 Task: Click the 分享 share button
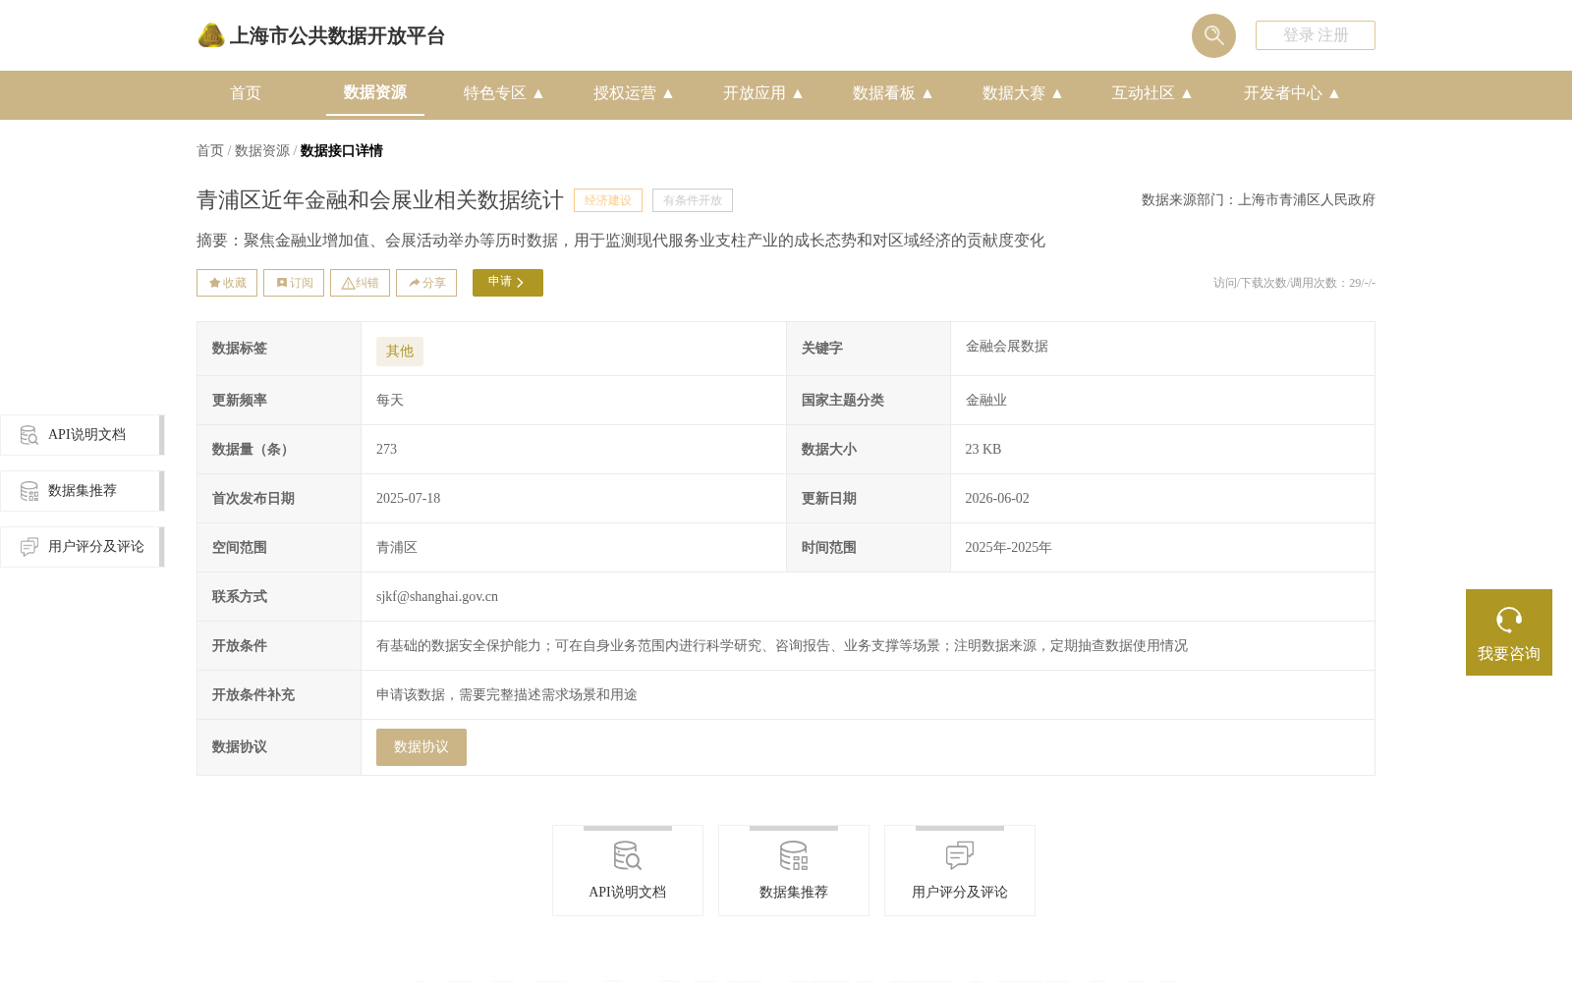click(x=426, y=283)
